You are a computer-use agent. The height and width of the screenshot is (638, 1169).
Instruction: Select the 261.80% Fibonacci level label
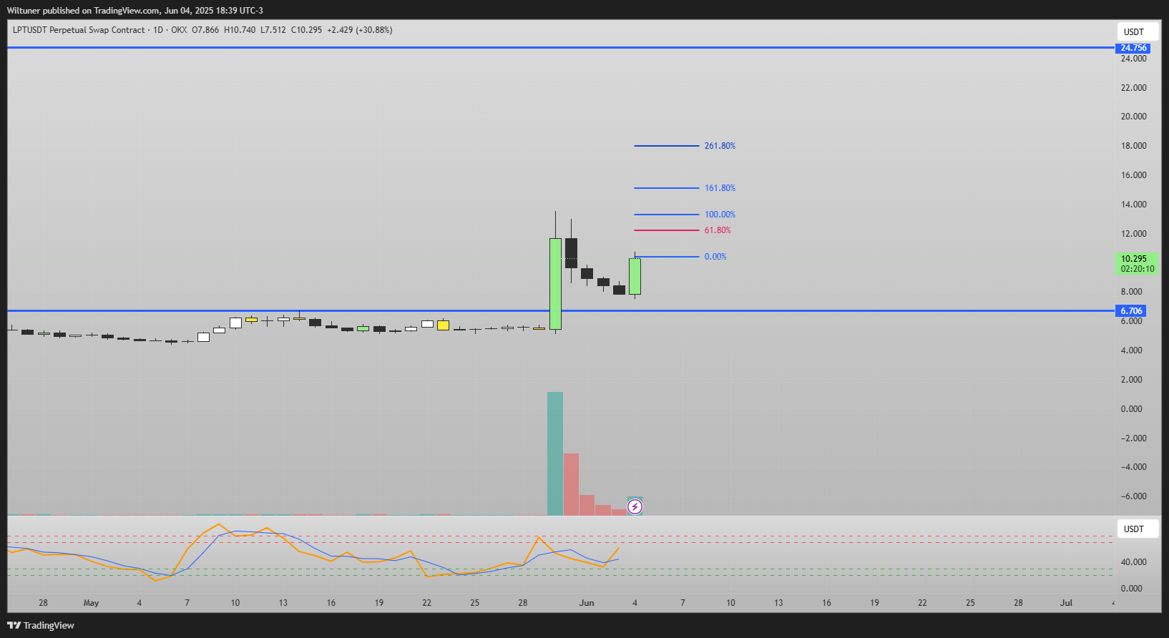click(x=720, y=146)
